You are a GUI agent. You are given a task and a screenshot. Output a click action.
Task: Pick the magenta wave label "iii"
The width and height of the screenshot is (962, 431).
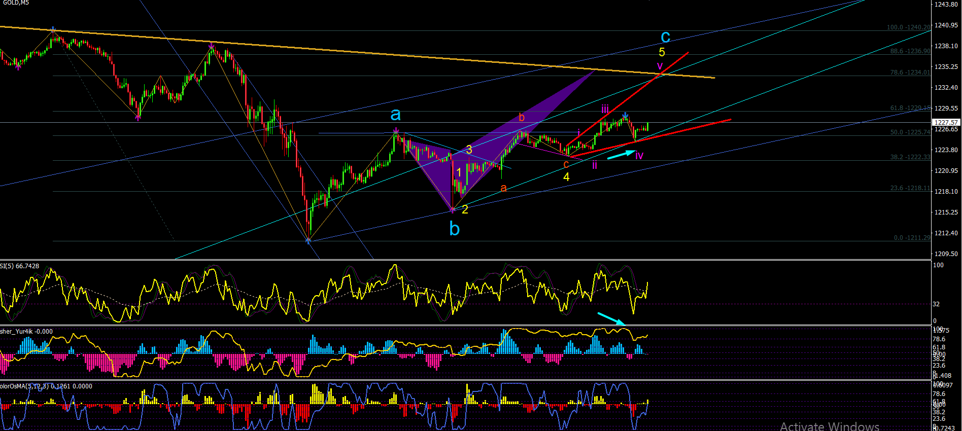605,109
